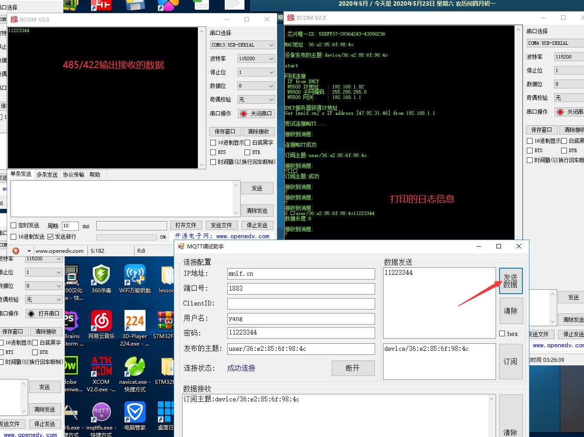Click the MQTT调试助手 window title icon
This screenshot has height=437, width=584.
click(181, 246)
